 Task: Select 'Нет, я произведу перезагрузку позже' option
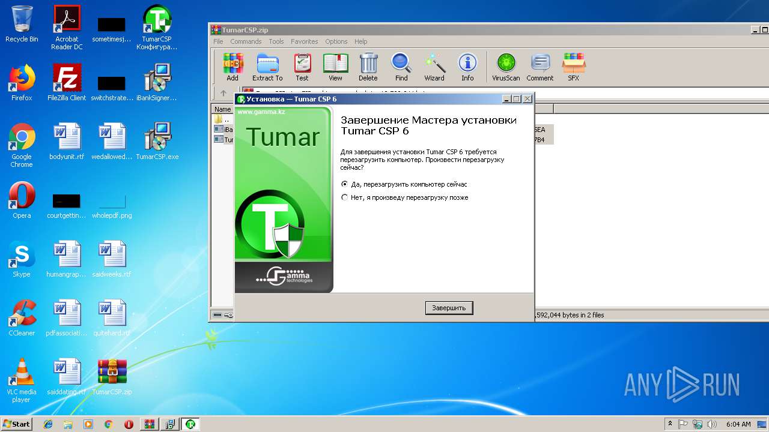click(404, 197)
